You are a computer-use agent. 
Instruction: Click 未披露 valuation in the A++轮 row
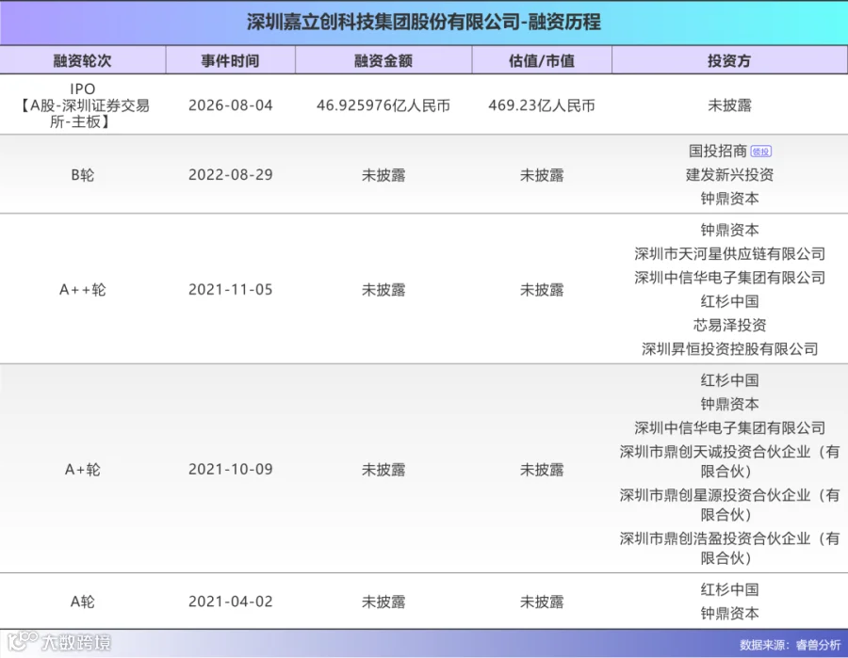click(x=542, y=290)
